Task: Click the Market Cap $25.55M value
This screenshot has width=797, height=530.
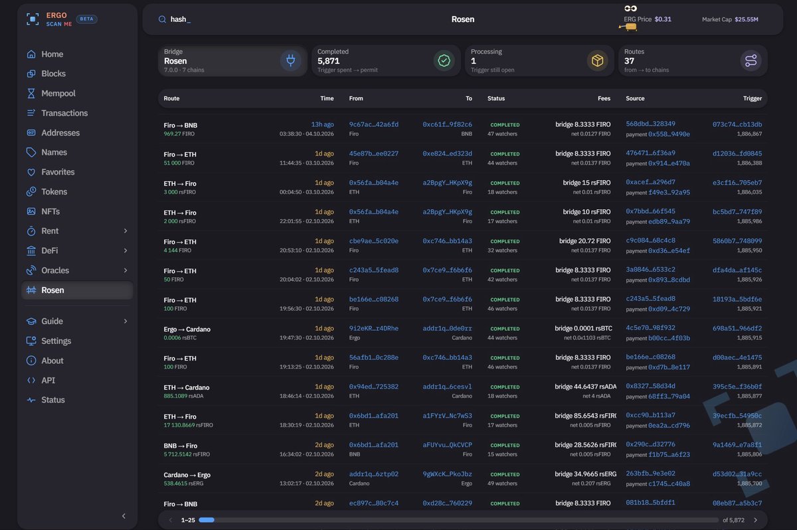Action: (747, 19)
